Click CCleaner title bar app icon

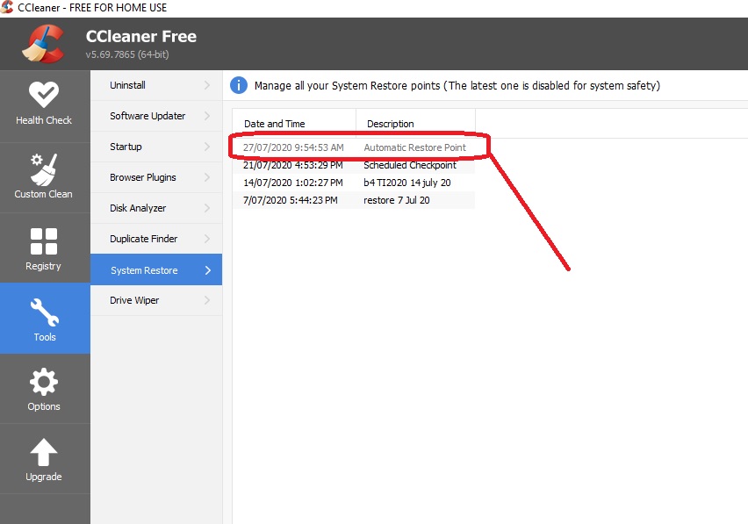(7, 7)
